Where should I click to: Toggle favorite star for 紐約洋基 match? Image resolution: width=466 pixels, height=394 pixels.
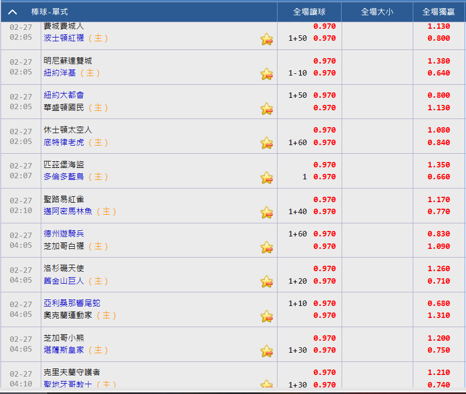267,74
